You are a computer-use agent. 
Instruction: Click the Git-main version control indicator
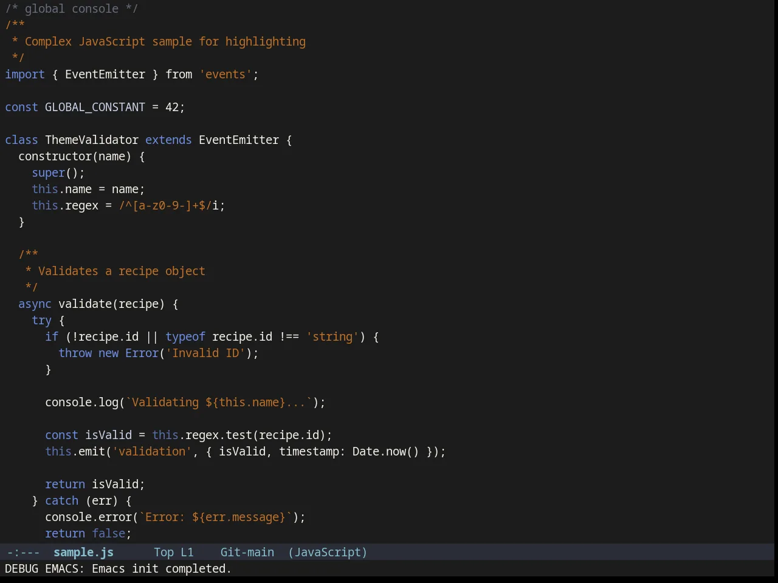(247, 552)
